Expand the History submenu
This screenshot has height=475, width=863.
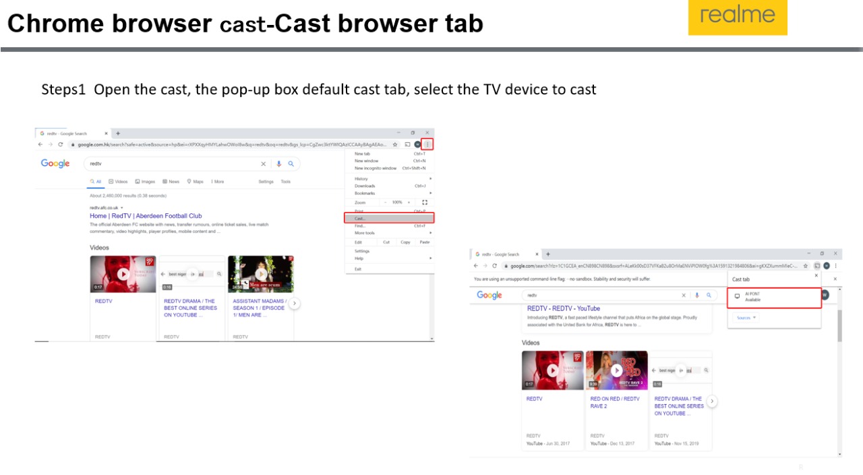(361, 179)
